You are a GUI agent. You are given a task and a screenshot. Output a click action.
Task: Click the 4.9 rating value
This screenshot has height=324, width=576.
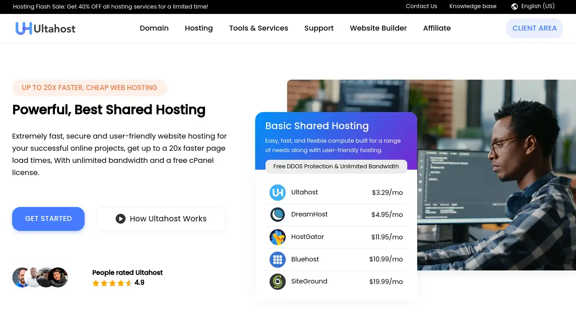[139, 283]
